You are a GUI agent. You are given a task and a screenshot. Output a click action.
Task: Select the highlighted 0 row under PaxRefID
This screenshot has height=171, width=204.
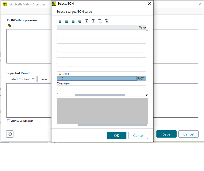pyautogui.click(x=97, y=79)
